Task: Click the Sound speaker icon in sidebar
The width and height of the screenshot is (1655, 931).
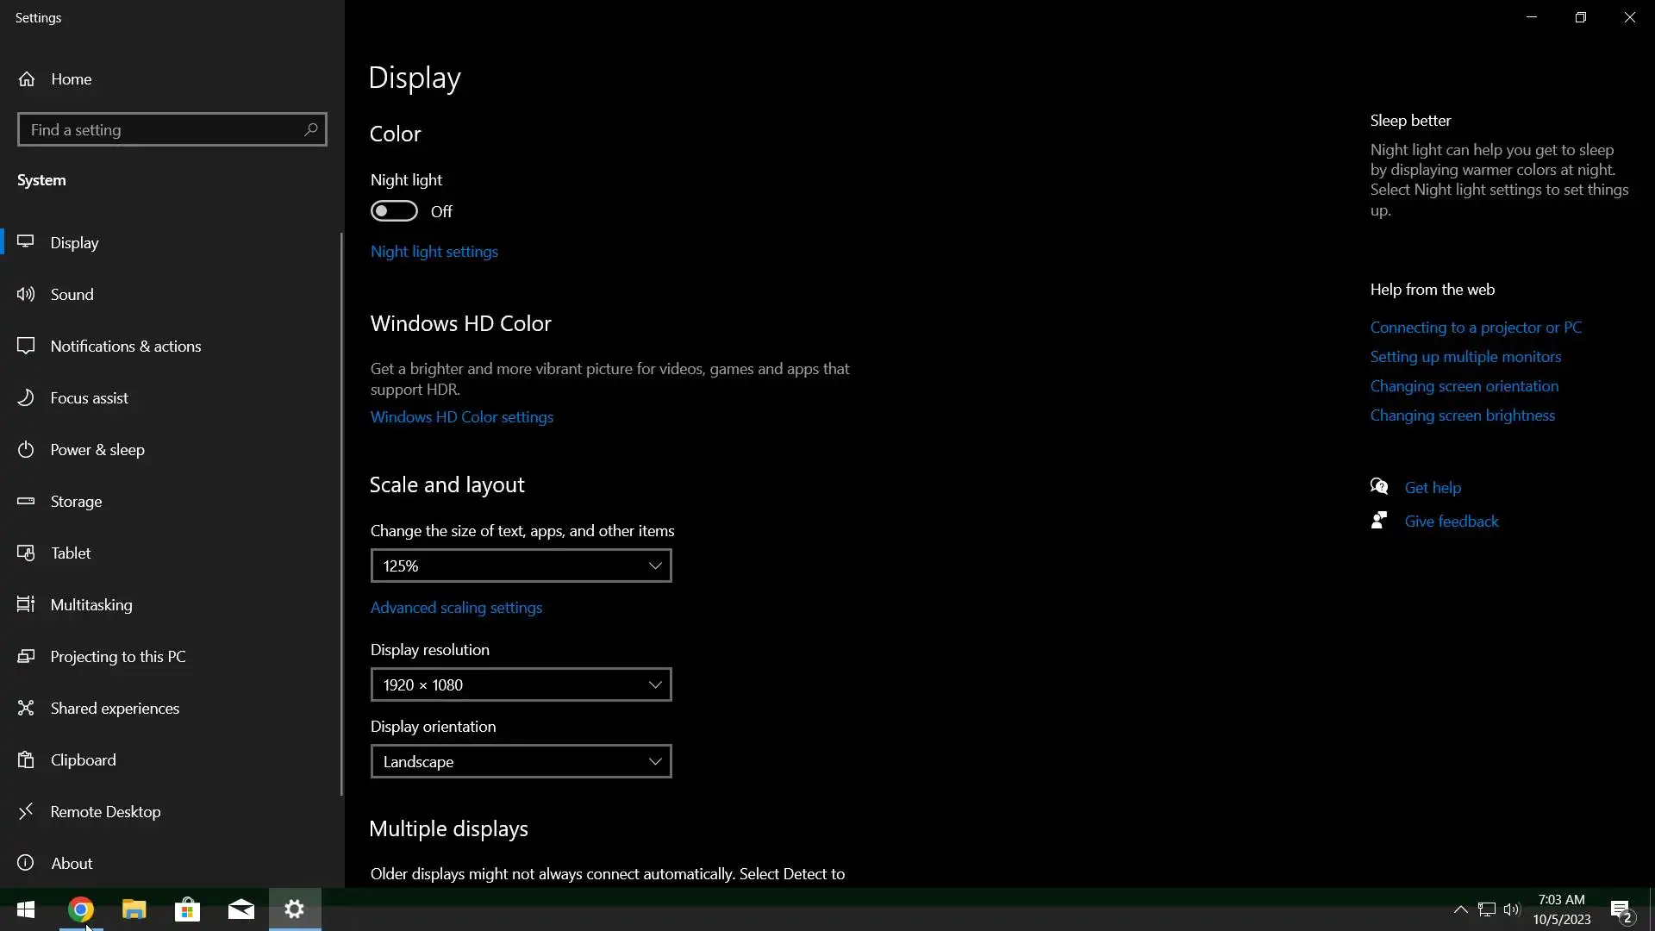Action: pos(26,295)
